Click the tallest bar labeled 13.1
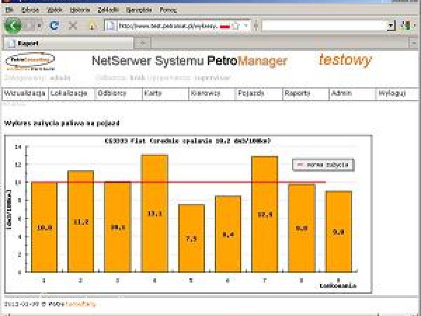Viewport: 421px width, 316px height. [155, 214]
